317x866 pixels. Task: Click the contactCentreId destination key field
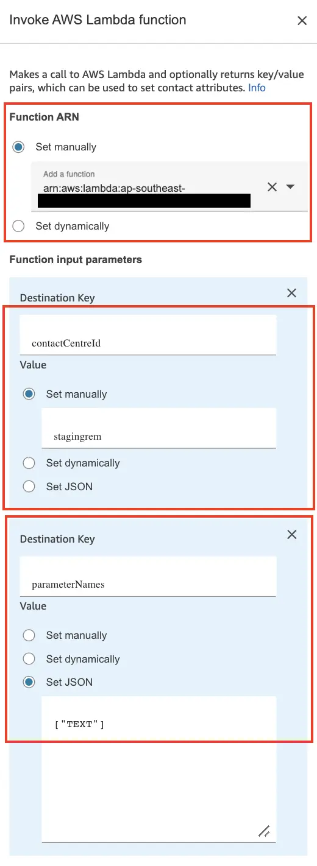(x=148, y=334)
